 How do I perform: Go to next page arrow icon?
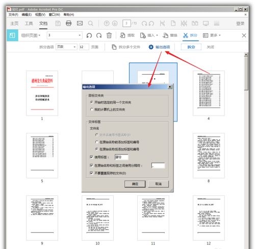[115, 23]
